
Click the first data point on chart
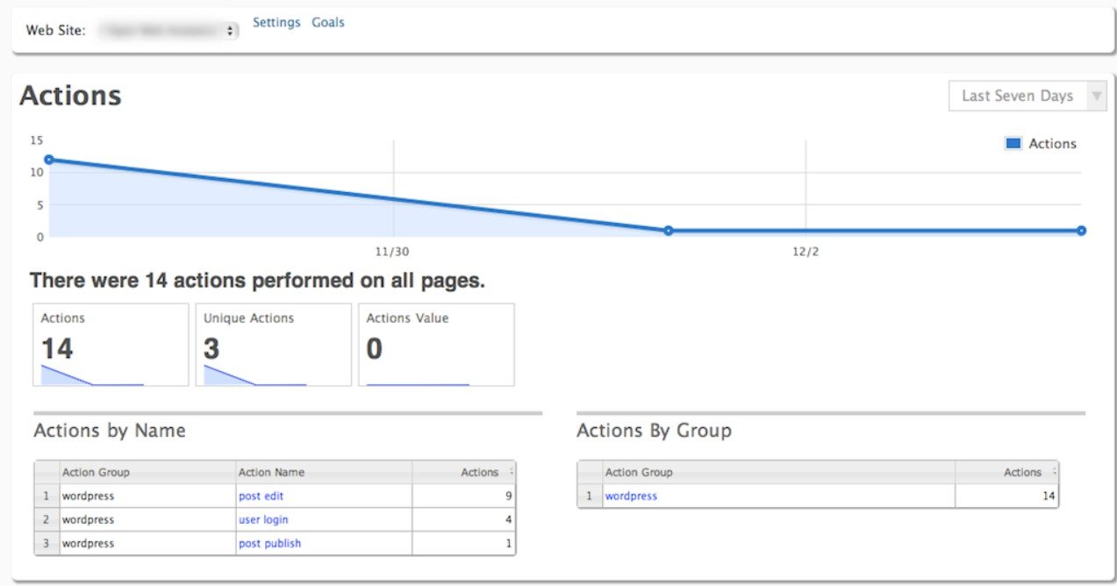tap(49, 160)
